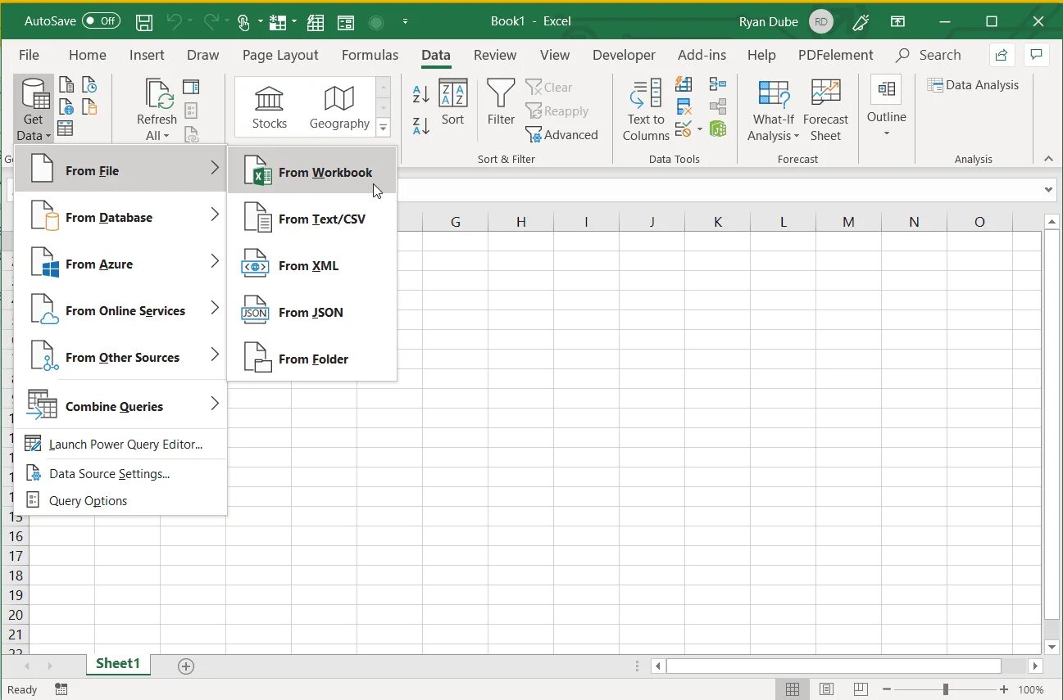Click the From Table/Range ribbon icon
This screenshot has width=1063, height=700.
point(66,128)
